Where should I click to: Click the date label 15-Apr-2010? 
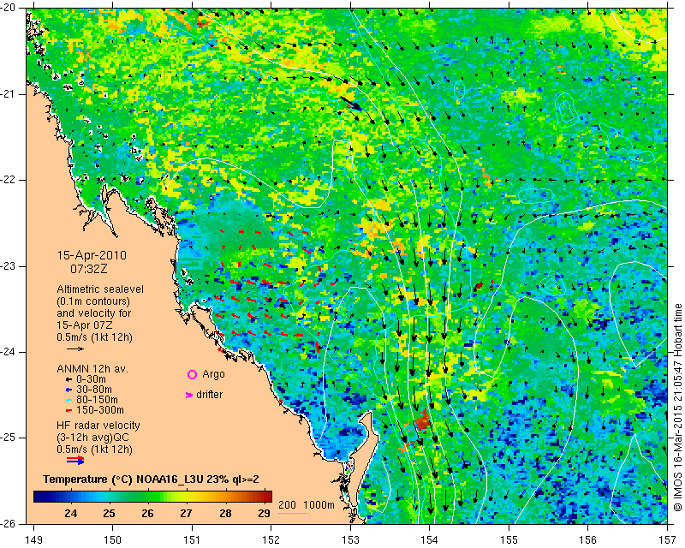[x=92, y=255]
